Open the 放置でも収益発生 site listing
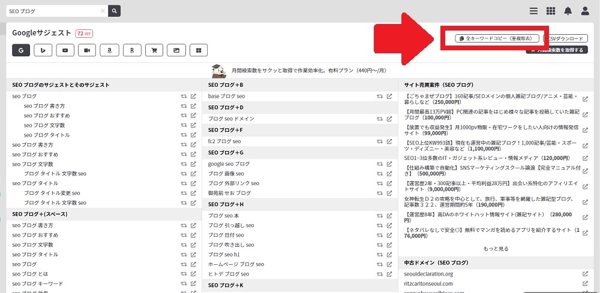600x293 pixels. coord(491,130)
